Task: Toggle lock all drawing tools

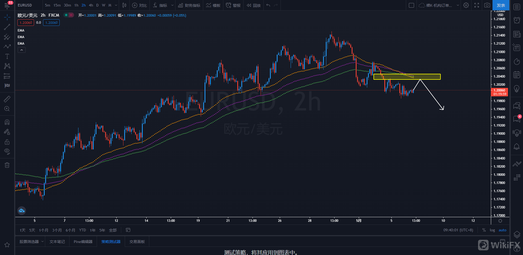Action: (7, 142)
